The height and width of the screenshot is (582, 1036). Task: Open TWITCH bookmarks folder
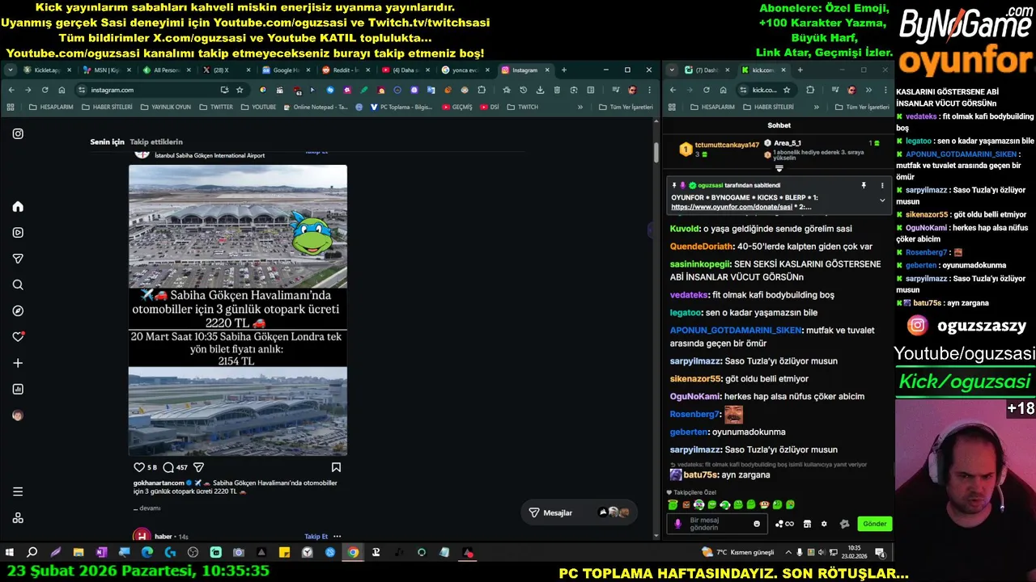(x=522, y=107)
